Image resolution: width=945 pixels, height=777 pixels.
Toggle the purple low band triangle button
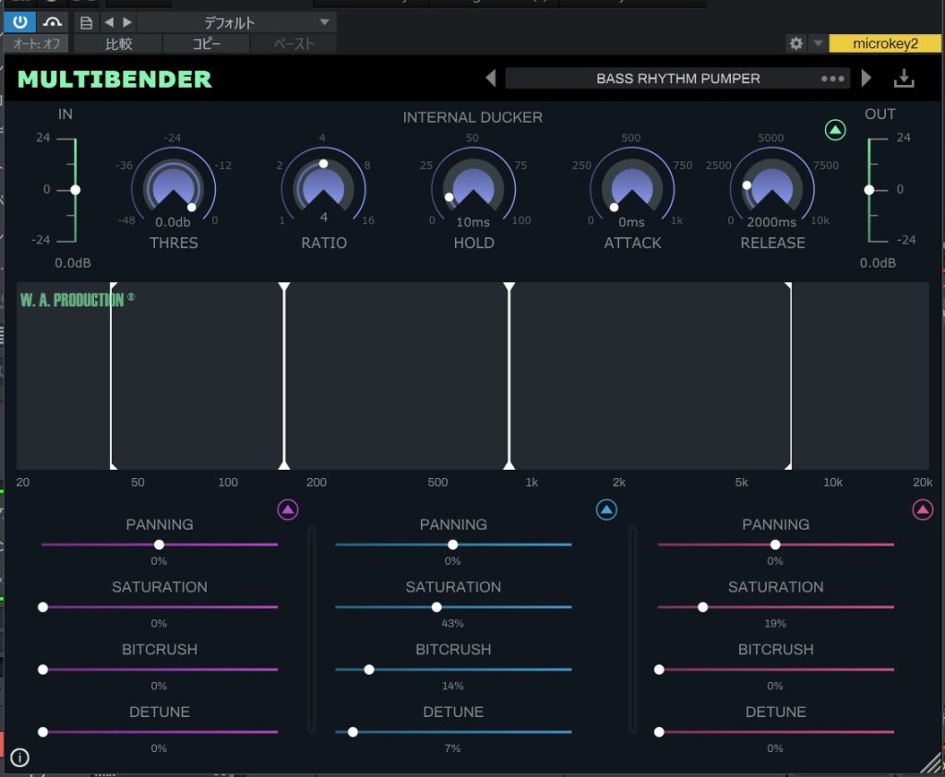point(288,509)
